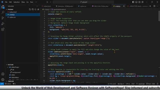Click Ln 173, Col 4 cursor position

point(112,84)
